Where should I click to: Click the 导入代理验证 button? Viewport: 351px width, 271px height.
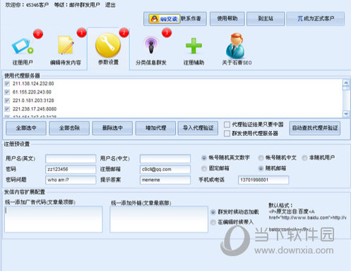[198, 128]
